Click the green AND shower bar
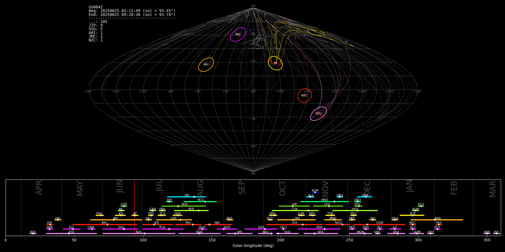Screen dimensions: 505x252 tap(325, 201)
